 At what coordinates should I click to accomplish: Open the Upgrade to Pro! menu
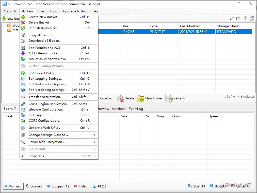tap(75, 11)
